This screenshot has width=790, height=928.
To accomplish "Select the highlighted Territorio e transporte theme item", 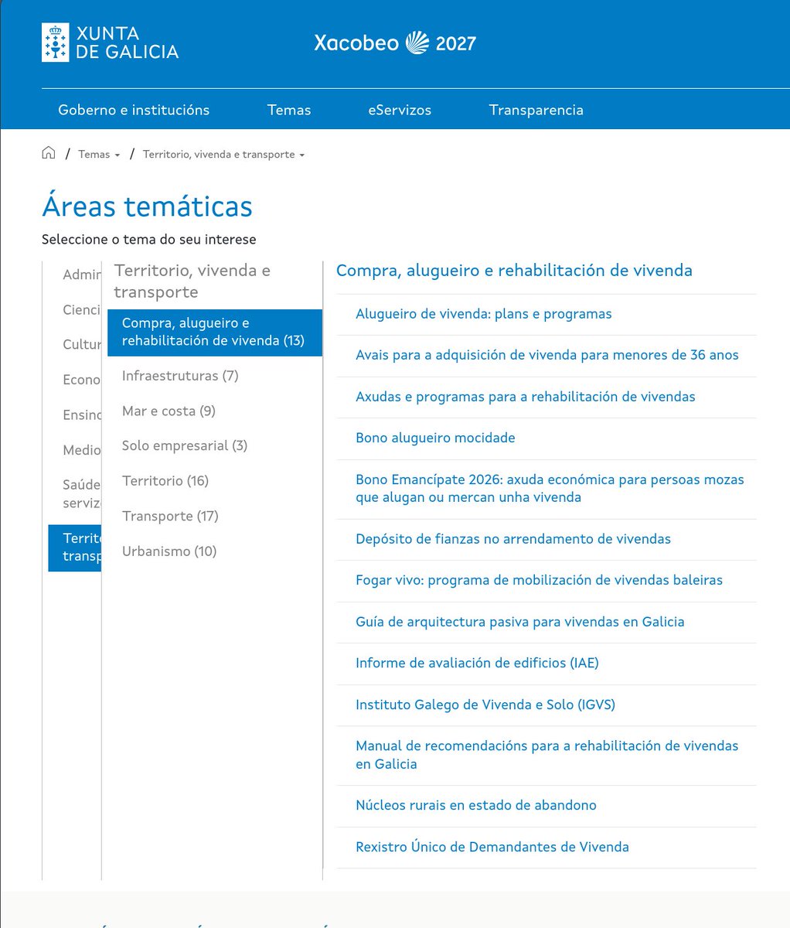I will click(x=75, y=548).
